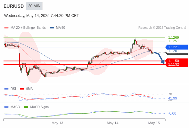Image resolution: width=189 pixels, height=128 pixels.
Task: Click the blue downward forecast arrow
Action: coord(160,58)
